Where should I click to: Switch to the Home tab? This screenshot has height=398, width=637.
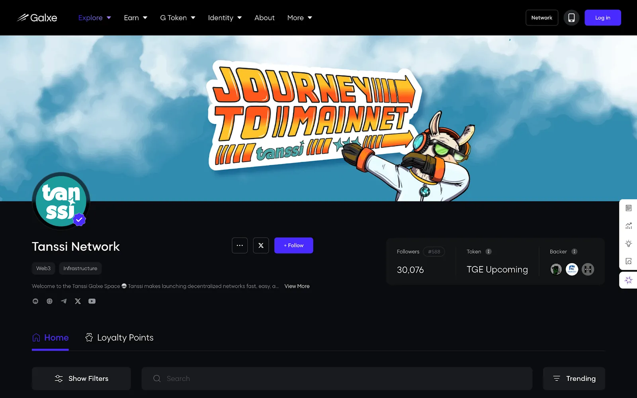(50, 338)
